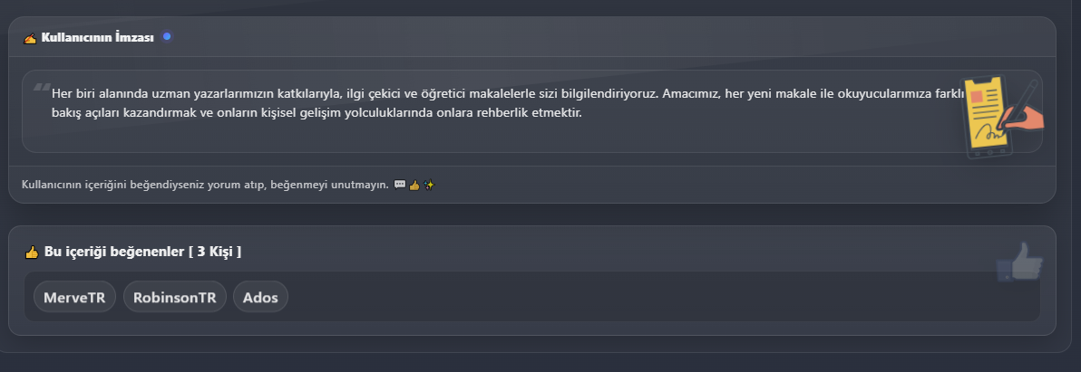Click thumbs-up icon beside Bu içeriği beğenenler
The width and height of the screenshot is (1081, 372).
pos(32,252)
